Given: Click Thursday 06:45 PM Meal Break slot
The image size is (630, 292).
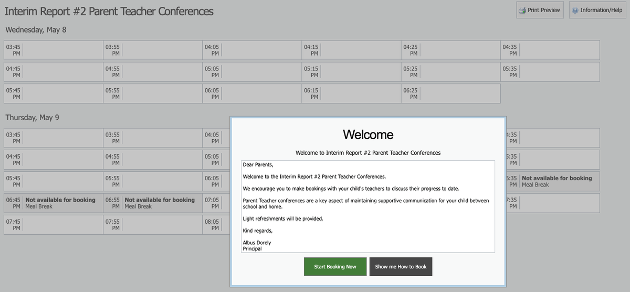Looking at the screenshot, I should (54, 203).
